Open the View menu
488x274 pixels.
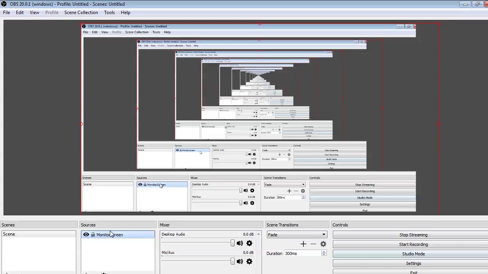click(x=34, y=13)
